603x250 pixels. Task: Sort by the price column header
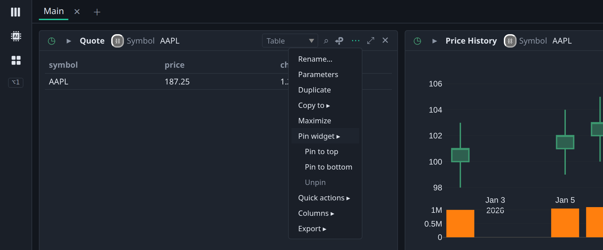coord(175,65)
